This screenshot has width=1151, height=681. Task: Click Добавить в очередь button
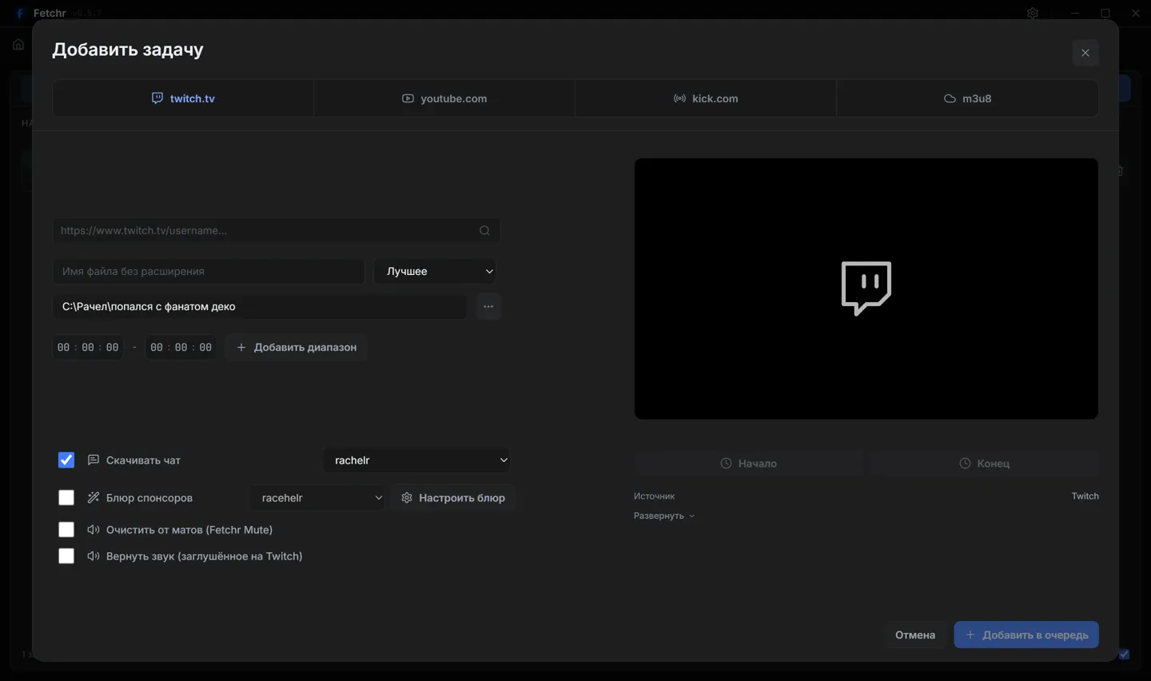(1026, 635)
